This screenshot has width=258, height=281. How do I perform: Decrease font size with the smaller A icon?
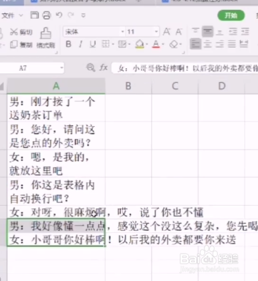coord(179,32)
